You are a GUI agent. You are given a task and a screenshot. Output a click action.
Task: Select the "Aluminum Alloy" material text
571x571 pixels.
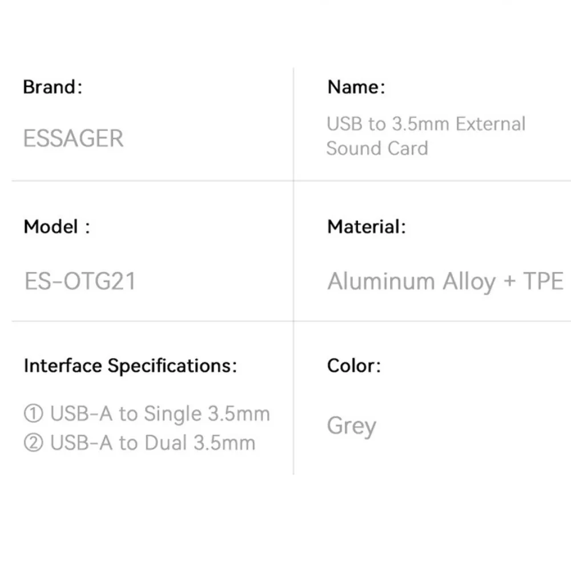click(x=411, y=282)
